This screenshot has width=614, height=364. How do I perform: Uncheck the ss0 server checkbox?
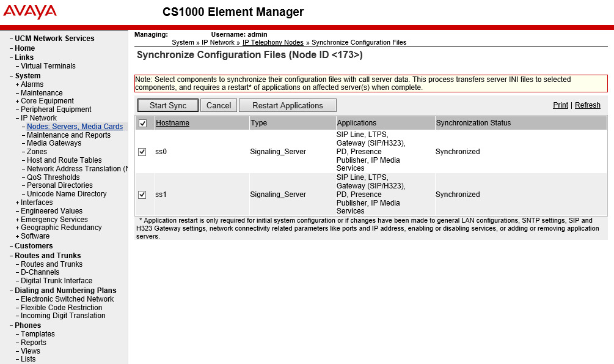(x=142, y=152)
